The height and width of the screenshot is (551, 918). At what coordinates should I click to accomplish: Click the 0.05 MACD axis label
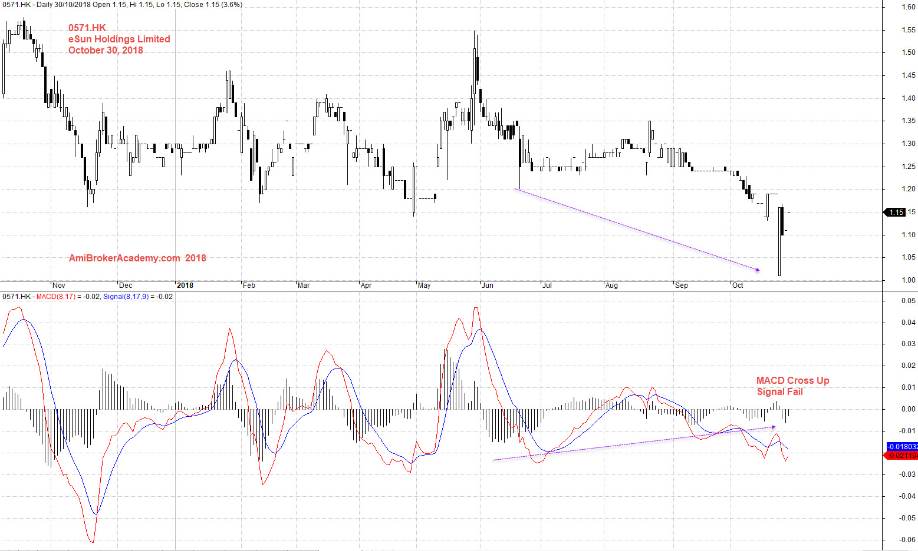point(909,301)
